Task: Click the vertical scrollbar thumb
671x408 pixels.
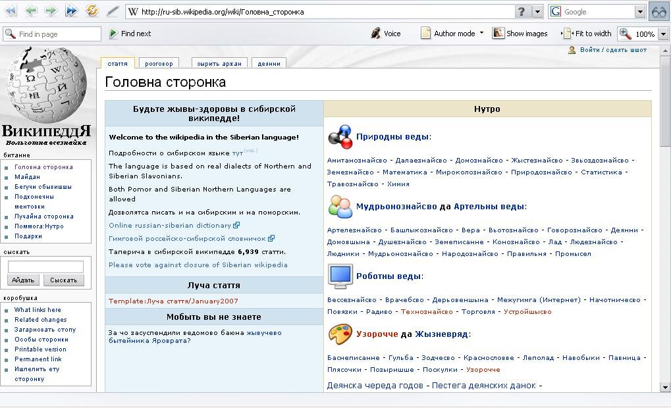Action: 664,101
